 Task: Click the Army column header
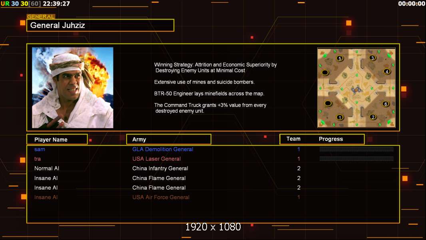[x=169, y=140]
